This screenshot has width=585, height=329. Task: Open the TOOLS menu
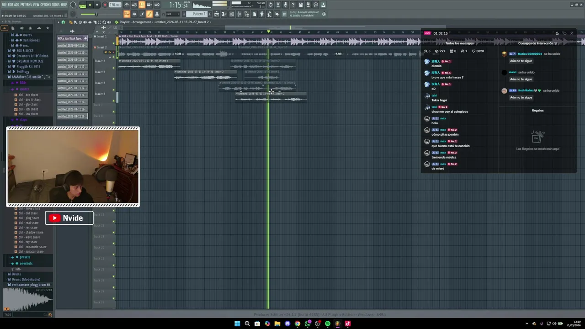tap(55, 5)
